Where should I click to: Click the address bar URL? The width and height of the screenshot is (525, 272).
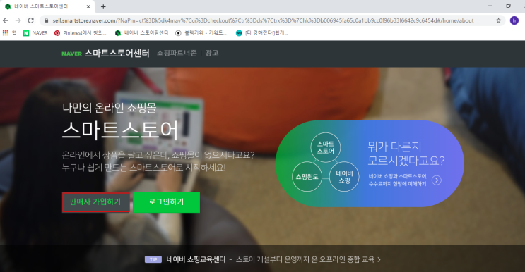coord(263,20)
